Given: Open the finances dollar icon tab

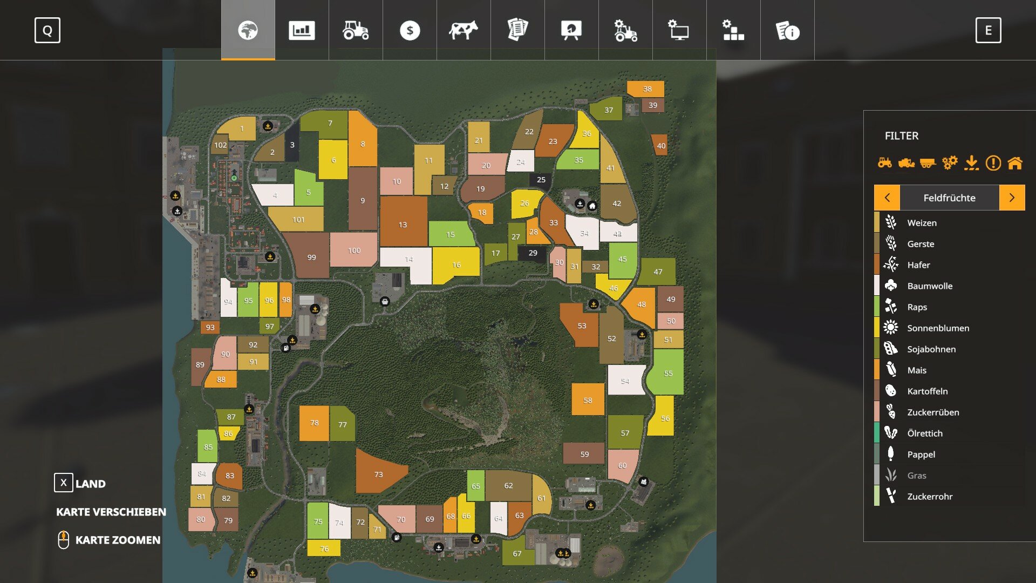Looking at the screenshot, I should point(410,30).
